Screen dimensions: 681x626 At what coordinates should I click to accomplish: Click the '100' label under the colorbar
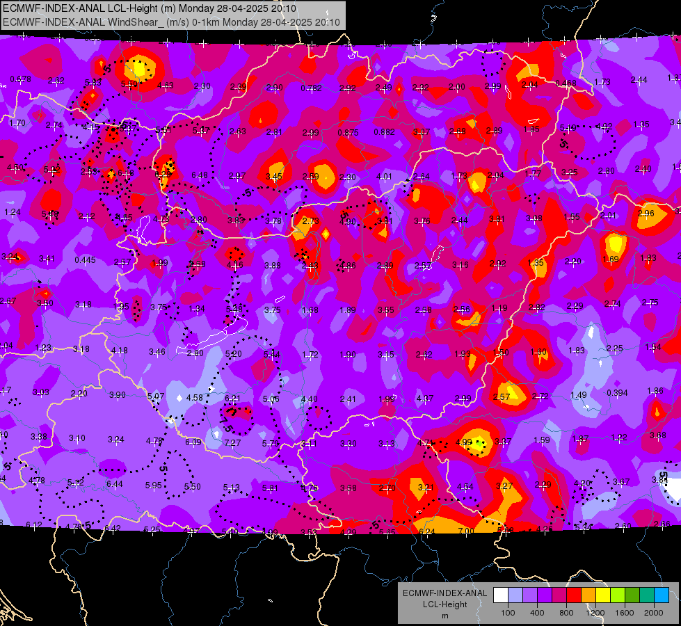click(x=508, y=613)
